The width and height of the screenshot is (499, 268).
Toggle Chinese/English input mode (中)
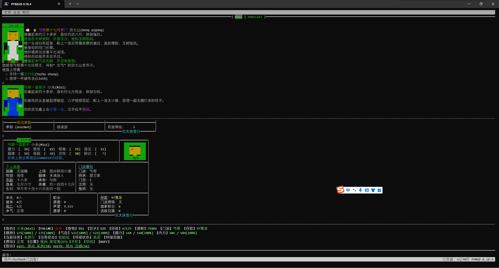(348, 190)
